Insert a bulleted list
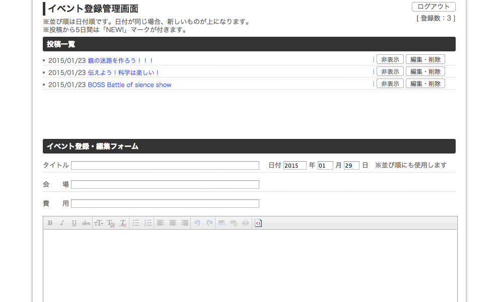 click(x=136, y=223)
